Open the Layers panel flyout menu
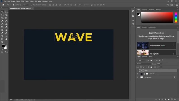The image size is (179, 101). (178, 57)
